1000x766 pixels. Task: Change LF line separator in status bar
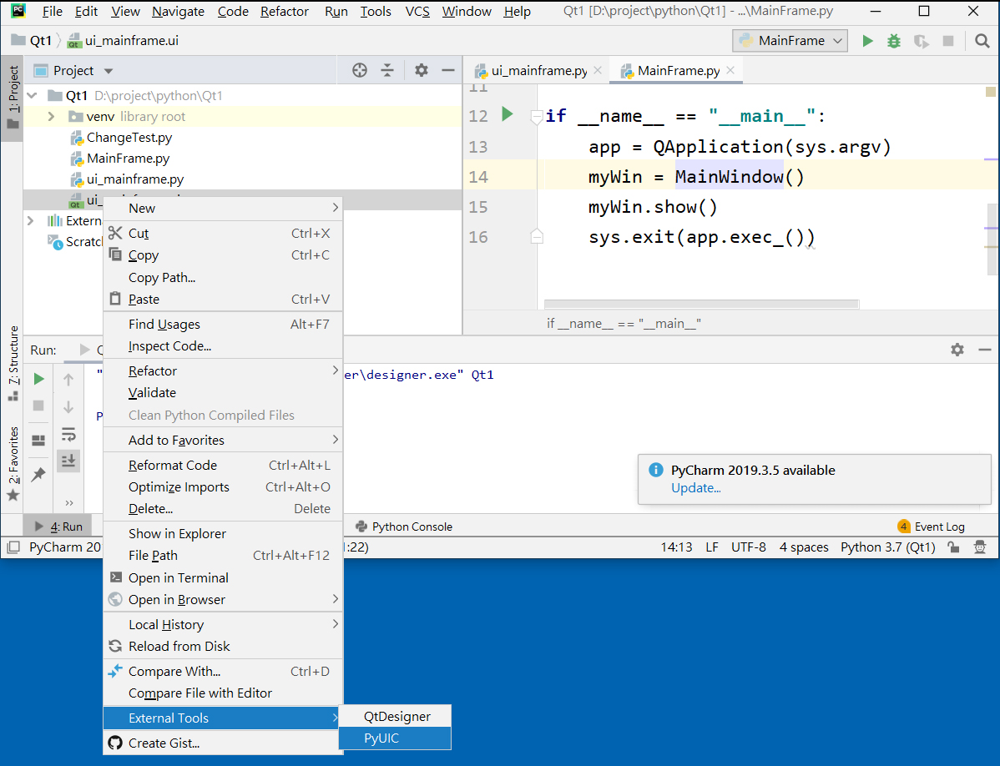[712, 547]
